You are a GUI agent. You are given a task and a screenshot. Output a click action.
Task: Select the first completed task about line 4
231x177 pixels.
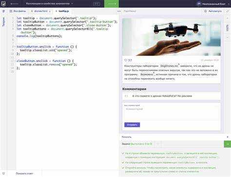(x=170, y=155)
